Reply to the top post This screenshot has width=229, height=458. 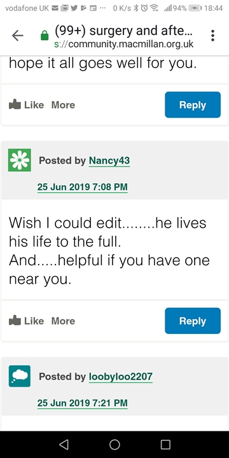point(193,104)
